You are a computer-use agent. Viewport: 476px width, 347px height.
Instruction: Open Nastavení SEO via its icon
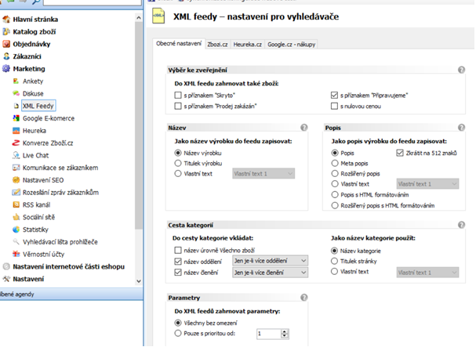pos(16,180)
